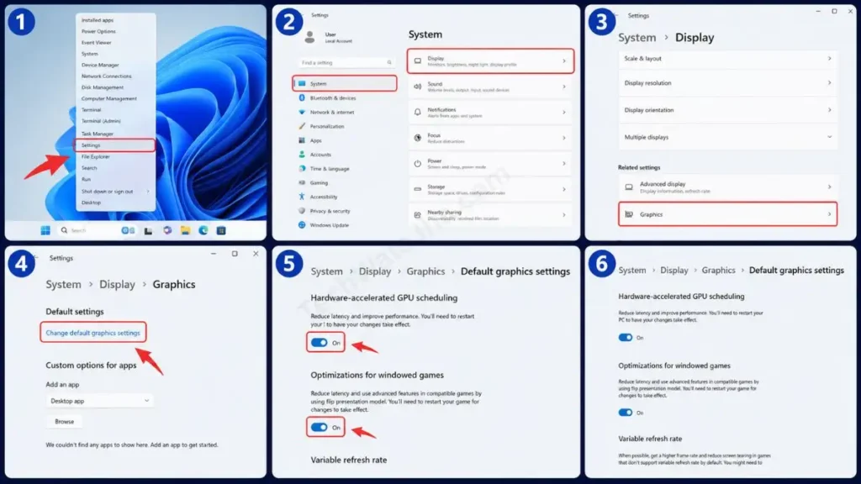Expand the Display orientation row
The image size is (861, 484).
point(727,110)
